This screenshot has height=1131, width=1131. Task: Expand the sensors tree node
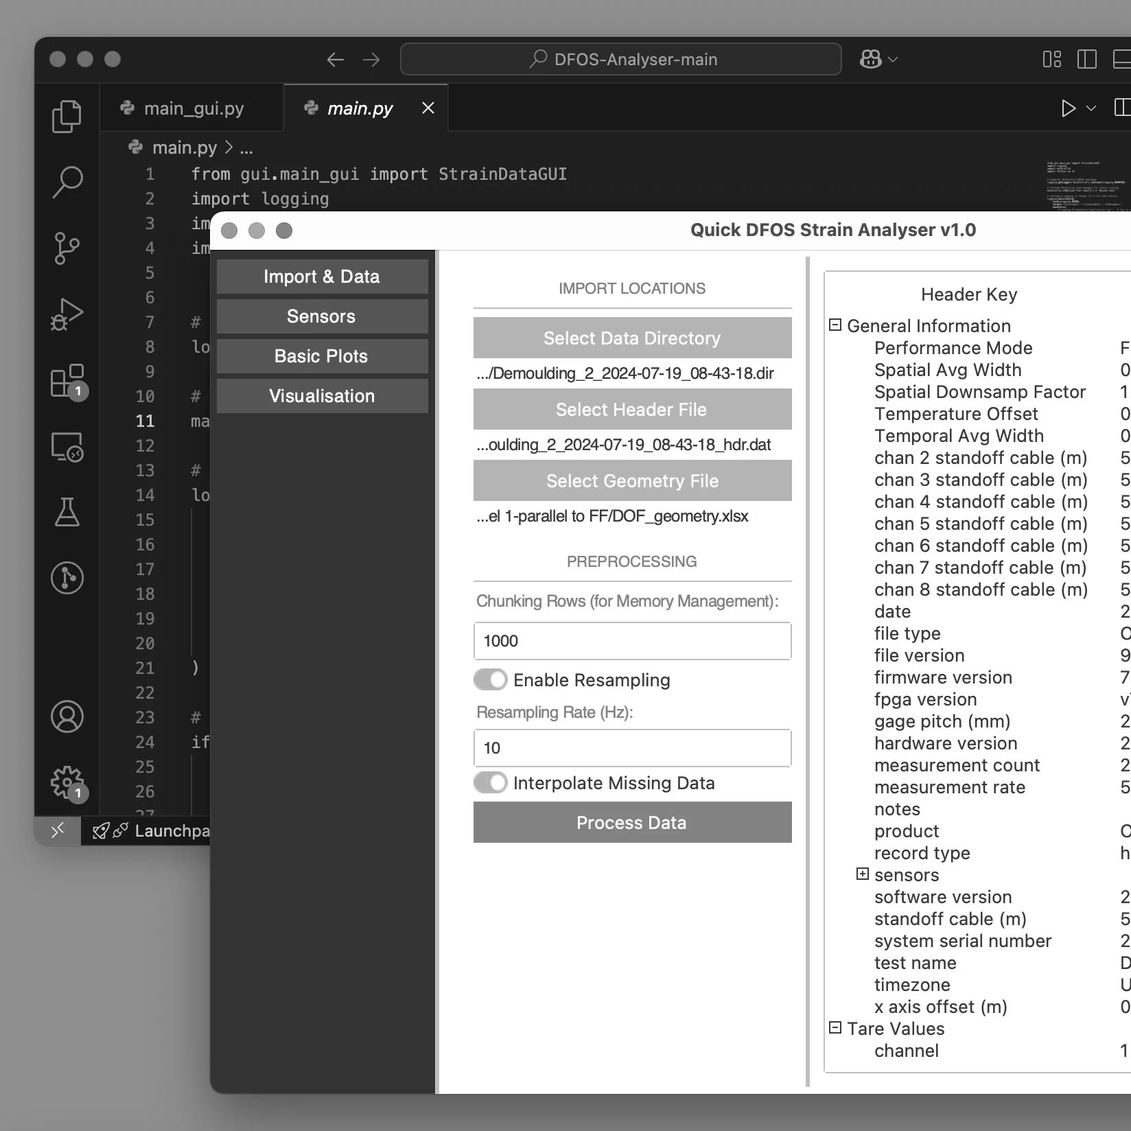[x=863, y=874]
